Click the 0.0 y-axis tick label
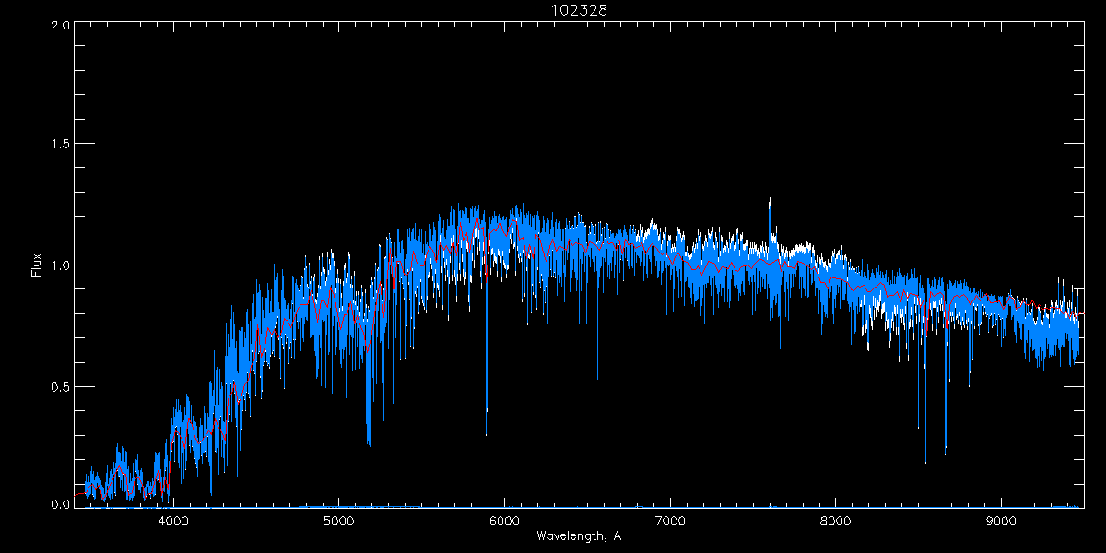Viewport: 1106px width, 553px height. pyautogui.click(x=60, y=504)
